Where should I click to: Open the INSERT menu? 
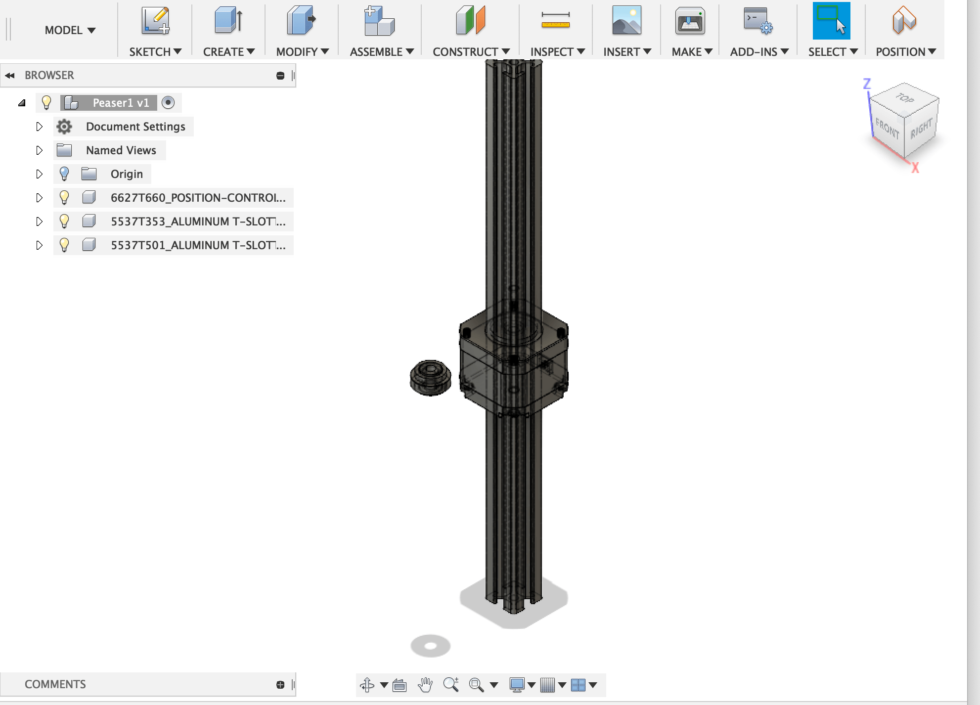pyautogui.click(x=626, y=52)
